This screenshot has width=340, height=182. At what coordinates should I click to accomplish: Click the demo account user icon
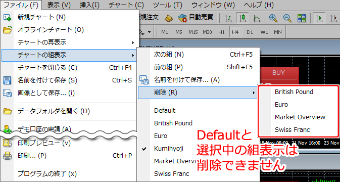point(7,129)
